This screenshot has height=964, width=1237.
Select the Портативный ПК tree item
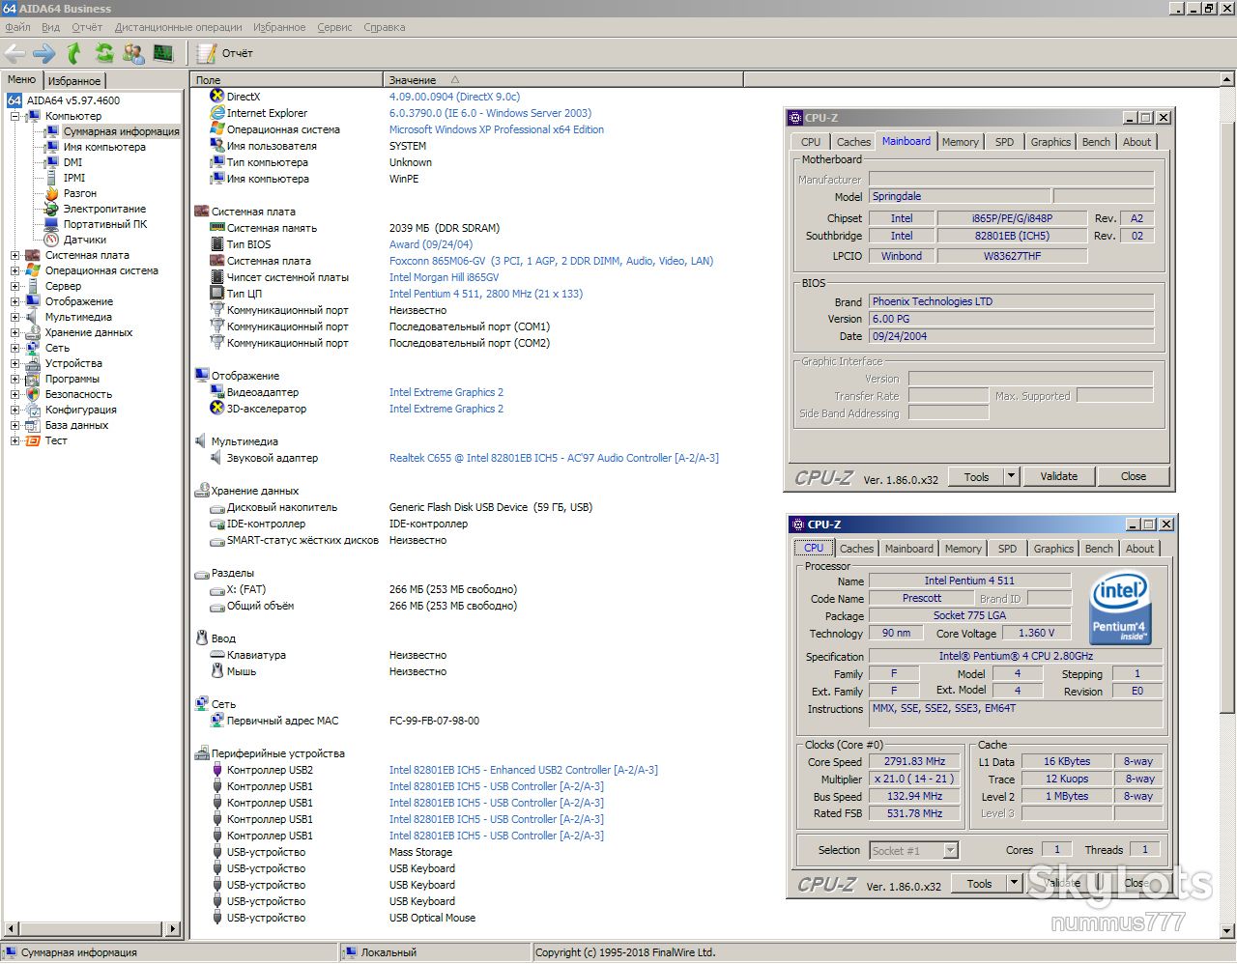point(105,224)
